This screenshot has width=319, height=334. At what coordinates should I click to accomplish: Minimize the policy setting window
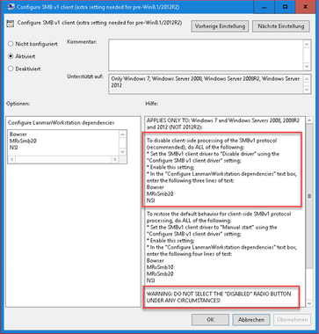265,7
